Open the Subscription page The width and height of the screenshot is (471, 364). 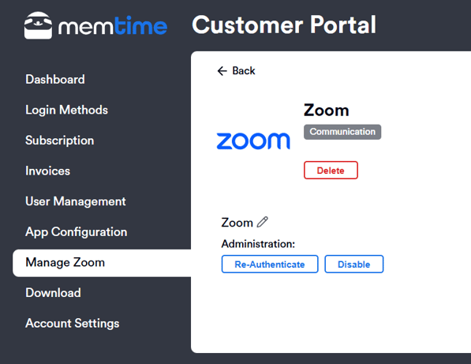pos(60,141)
